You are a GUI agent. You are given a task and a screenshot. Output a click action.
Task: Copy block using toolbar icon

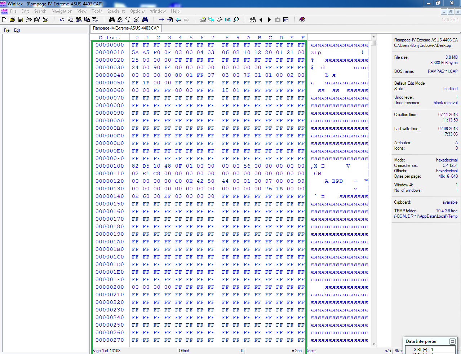(70, 19)
